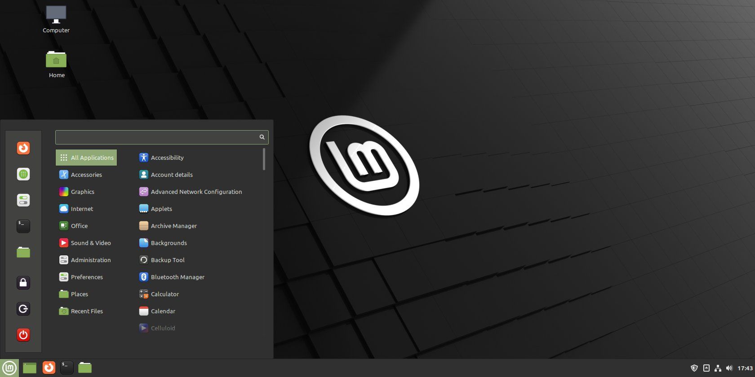Select the Home folder desktop icon
The image size is (755, 377).
click(x=57, y=64)
